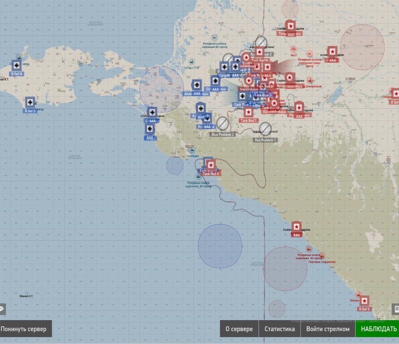The image size is (399, 344).
Task: Click the Timashevskaya red airfield icon at top
Action: pyautogui.click(x=291, y=26)
